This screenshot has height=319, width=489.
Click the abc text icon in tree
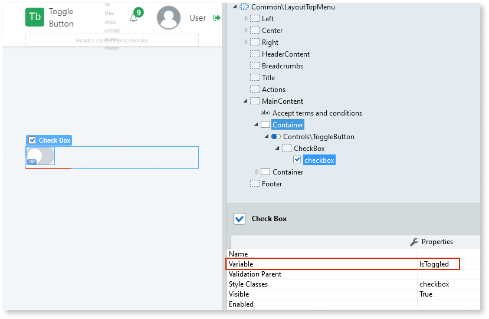tap(265, 113)
